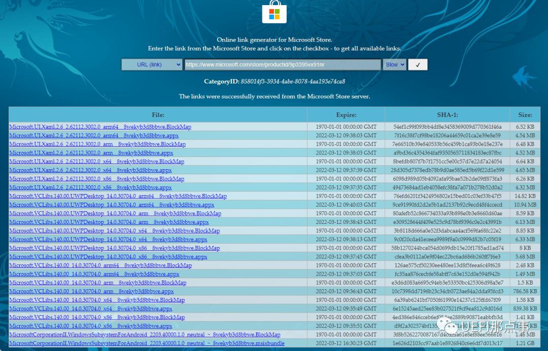Click the Size column header
This screenshot has height=351, width=548.
tap(525, 115)
